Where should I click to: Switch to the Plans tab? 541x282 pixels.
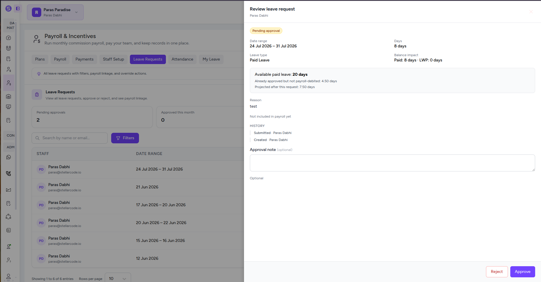click(x=40, y=59)
